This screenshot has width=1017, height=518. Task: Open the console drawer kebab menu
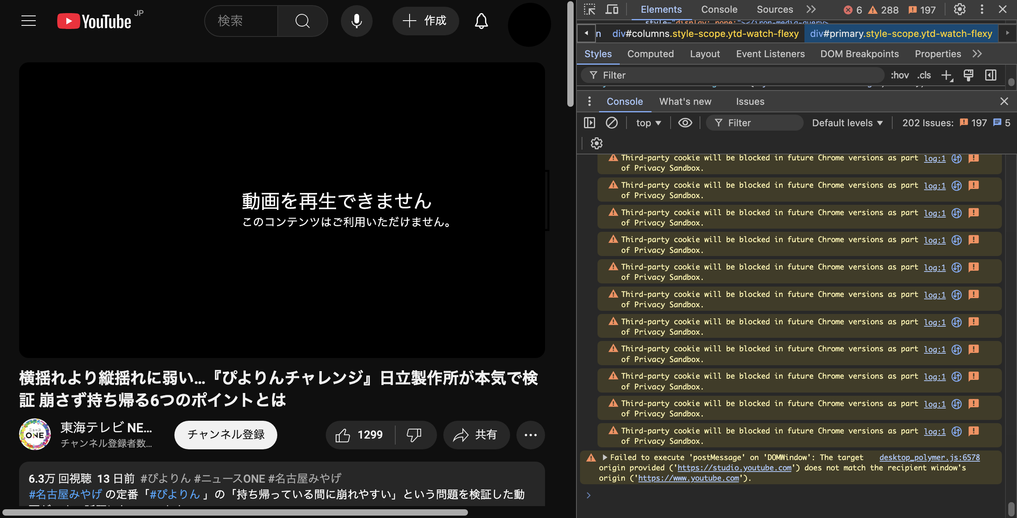coord(590,102)
